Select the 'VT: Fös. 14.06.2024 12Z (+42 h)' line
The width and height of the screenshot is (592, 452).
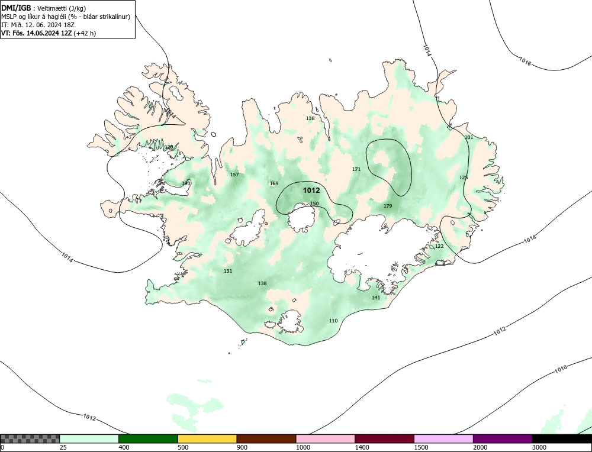coord(49,33)
